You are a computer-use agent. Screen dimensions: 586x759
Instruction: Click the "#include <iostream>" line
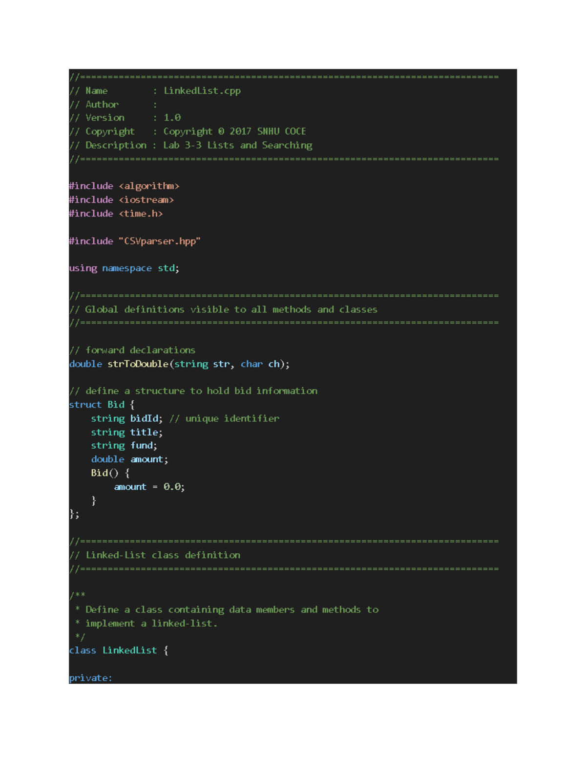(x=121, y=200)
